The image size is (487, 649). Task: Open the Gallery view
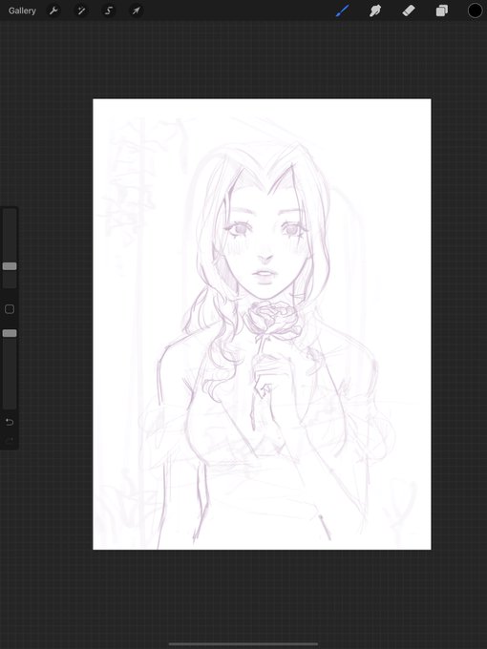click(x=22, y=10)
